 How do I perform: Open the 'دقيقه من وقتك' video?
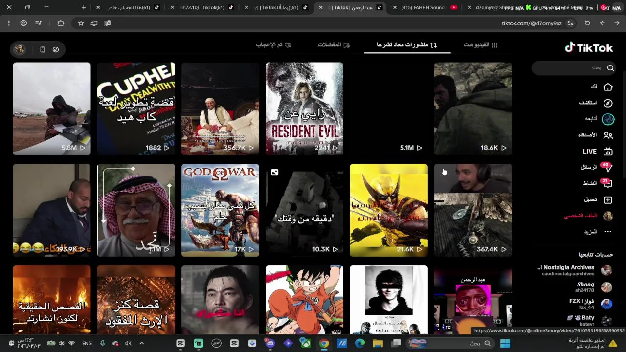coord(304,210)
